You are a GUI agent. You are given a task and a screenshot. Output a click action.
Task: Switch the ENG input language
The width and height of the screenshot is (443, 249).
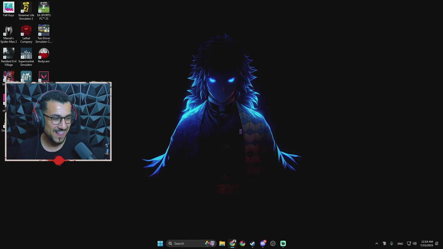(400, 243)
